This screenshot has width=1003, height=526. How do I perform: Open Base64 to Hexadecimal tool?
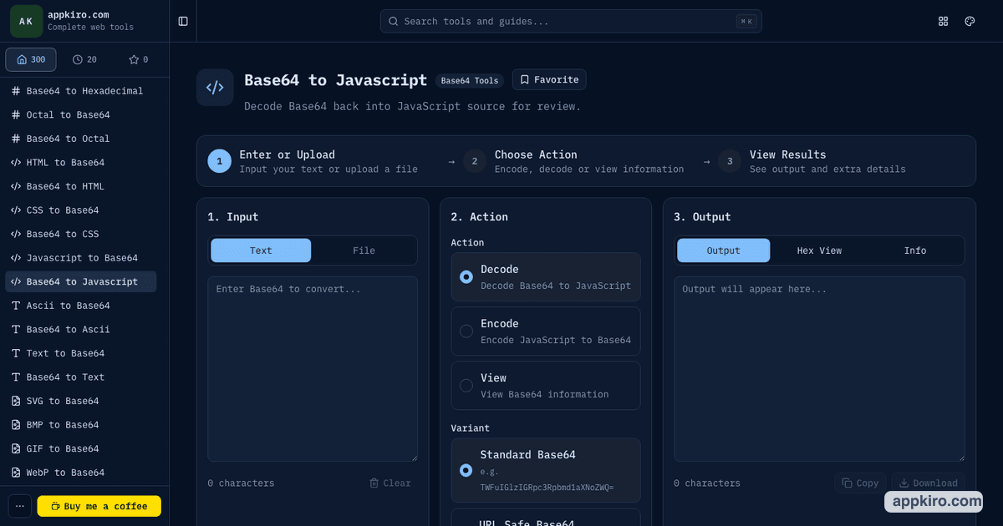point(81,91)
